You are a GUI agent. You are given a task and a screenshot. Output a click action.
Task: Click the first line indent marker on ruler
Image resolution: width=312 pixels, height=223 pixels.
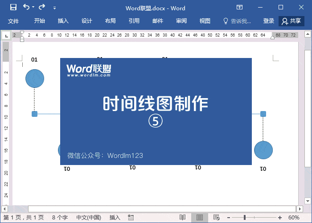pyautogui.click(x=22, y=33)
